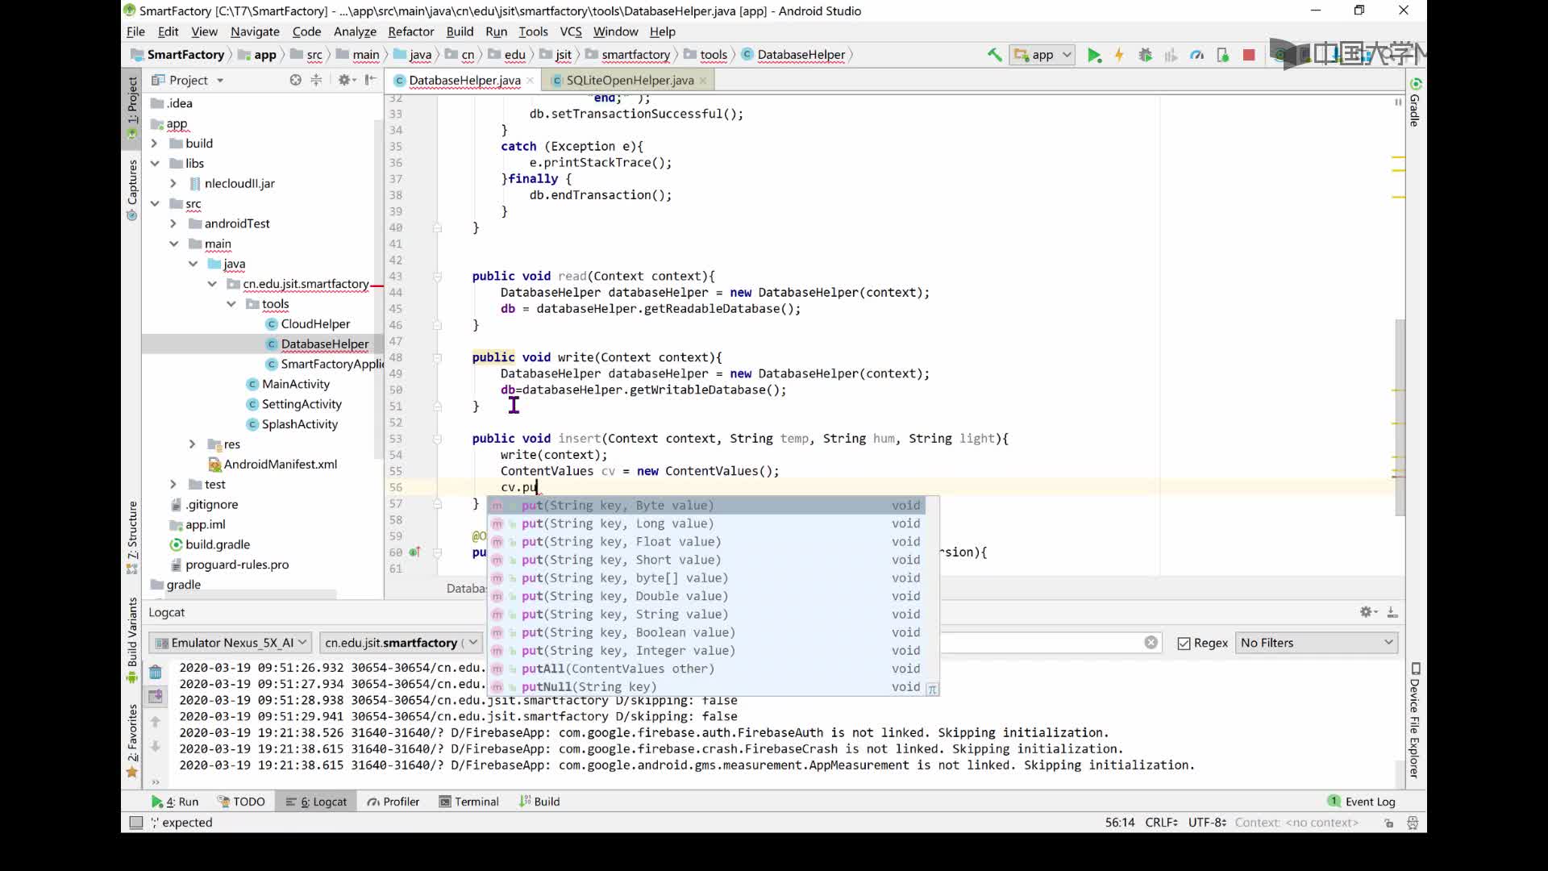This screenshot has width=1548, height=871.
Task: Open the Analyze menu
Action: 355,31
